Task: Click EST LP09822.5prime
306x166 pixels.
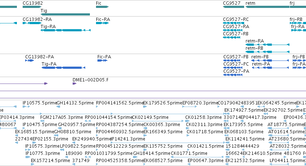Action: coord(78,147)
